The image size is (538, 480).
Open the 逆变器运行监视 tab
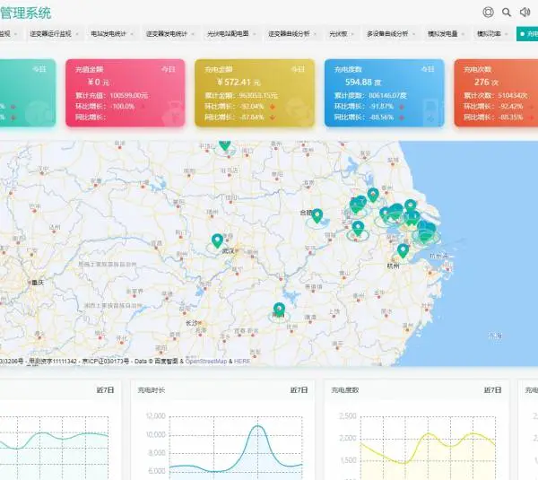50,34
